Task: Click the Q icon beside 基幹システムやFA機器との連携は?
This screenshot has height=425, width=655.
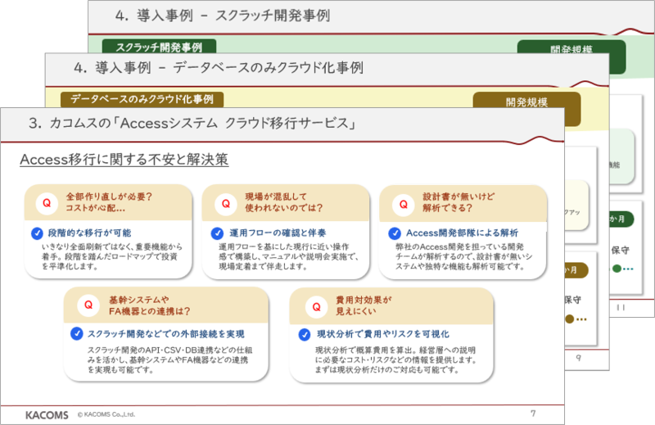Action: click(88, 305)
